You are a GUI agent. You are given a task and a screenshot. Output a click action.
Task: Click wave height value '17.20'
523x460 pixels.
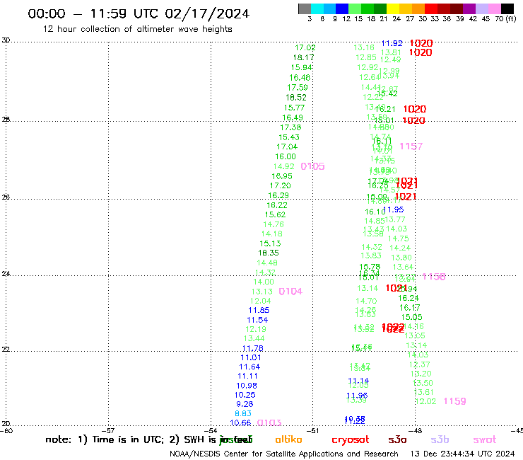point(280,185)
